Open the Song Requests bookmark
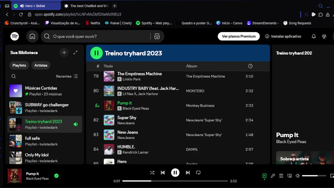Screen dimensions: 334x188 pyautogui.click(x=297, y=23)
